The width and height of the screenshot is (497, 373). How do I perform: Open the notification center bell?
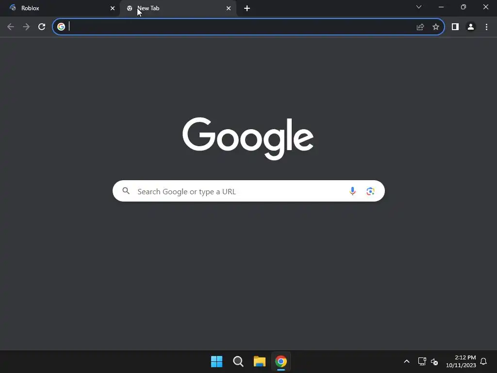(483, 361)
